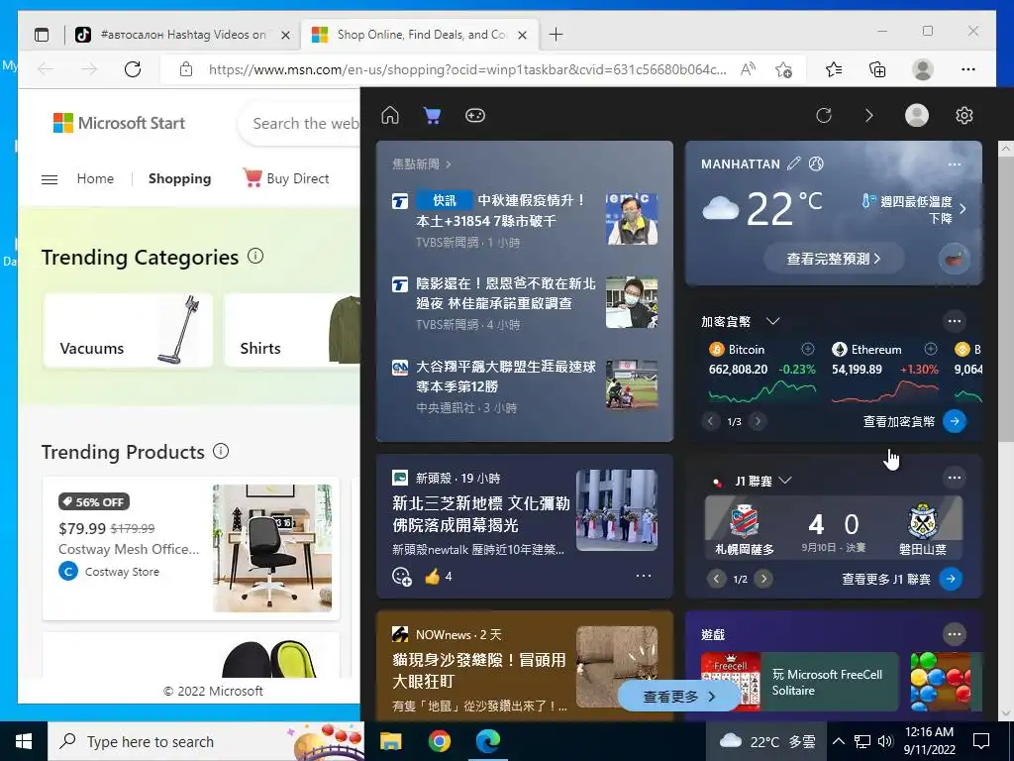1014x761 pixels.
Task: Click the blue arrow next to 查看加密貨幣
Action: [955, 421]
